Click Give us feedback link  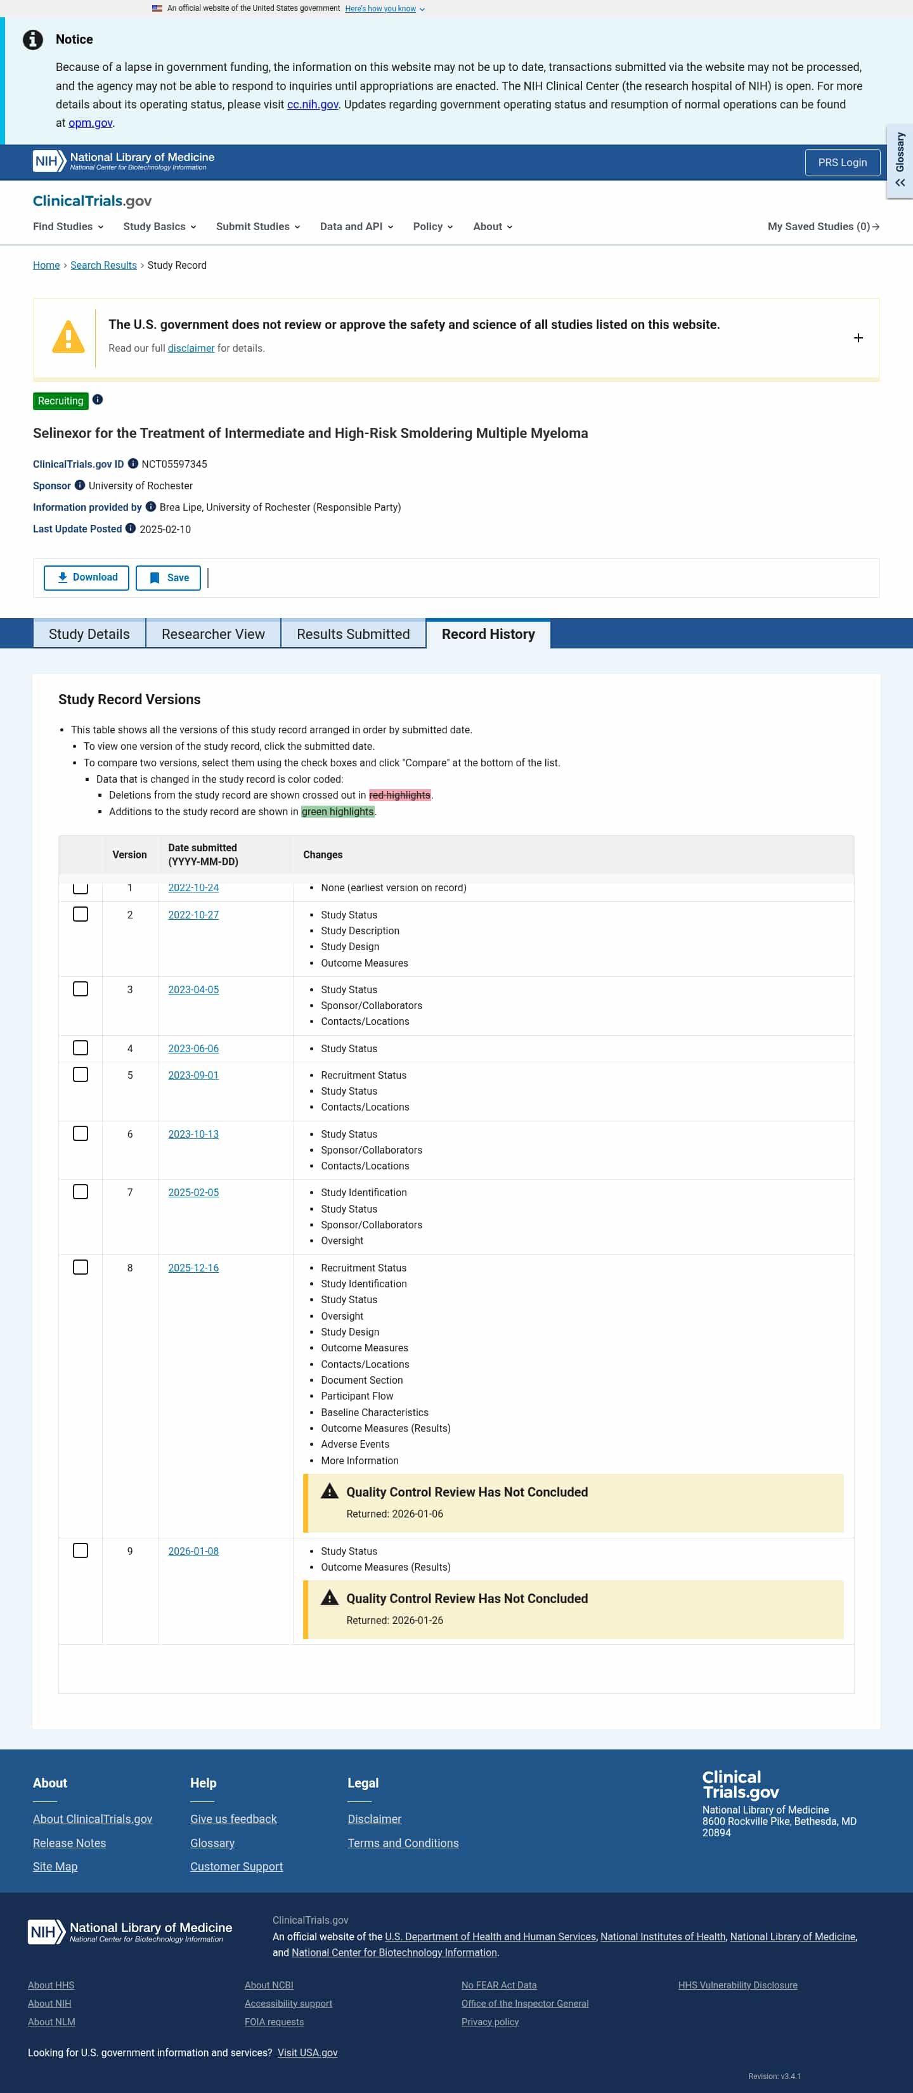[233, 1819]
